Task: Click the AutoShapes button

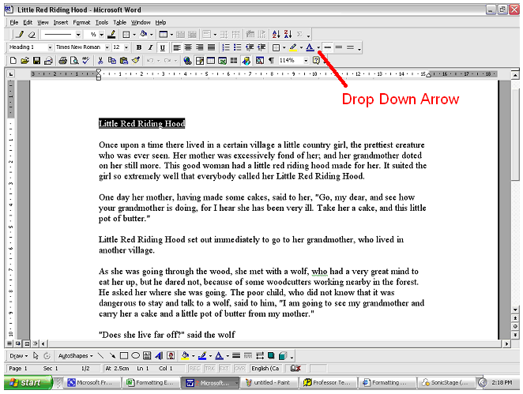Action: [75, 356]
